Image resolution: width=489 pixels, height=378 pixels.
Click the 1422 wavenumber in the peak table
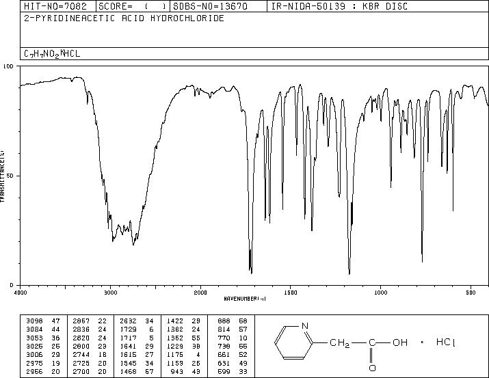(175, 321)
